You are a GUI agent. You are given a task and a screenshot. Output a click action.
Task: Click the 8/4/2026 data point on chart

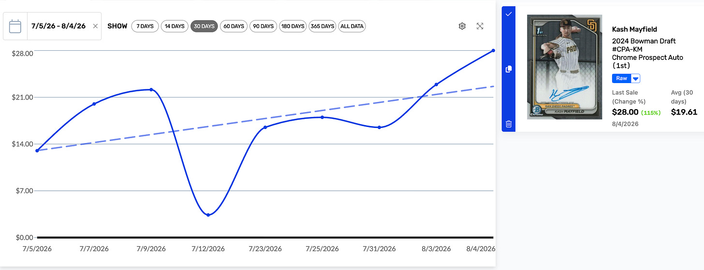pos(493,50)
